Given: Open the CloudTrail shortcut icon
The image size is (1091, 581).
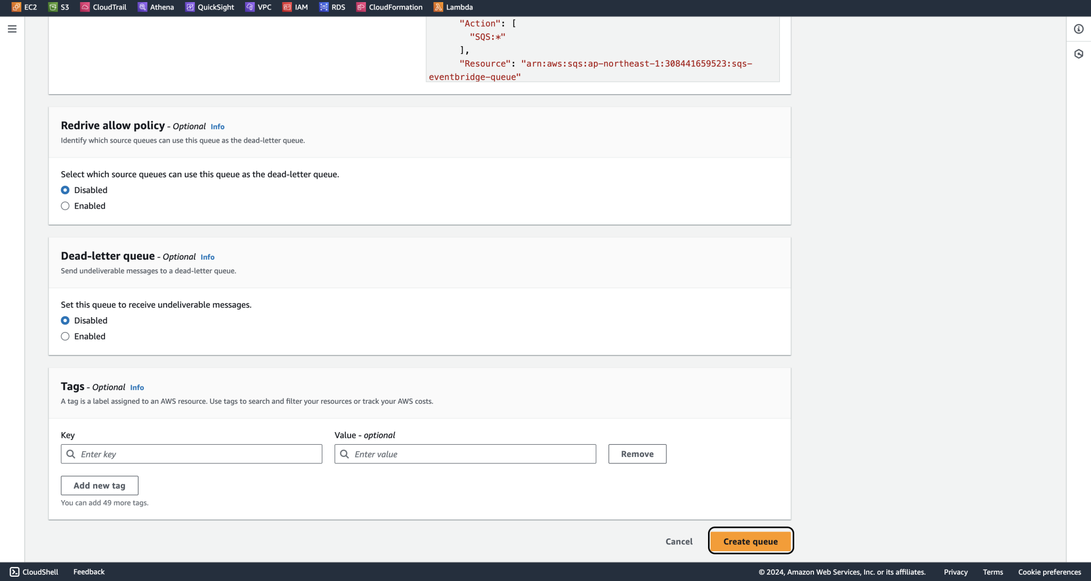Looking at the screenshot, I should [x=85, y=7].
